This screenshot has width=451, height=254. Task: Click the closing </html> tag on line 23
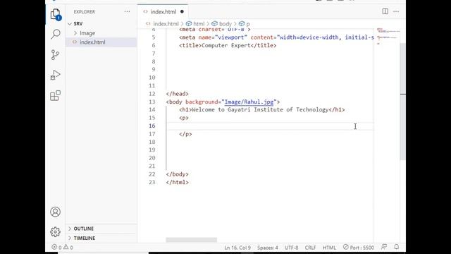[177, 182]
